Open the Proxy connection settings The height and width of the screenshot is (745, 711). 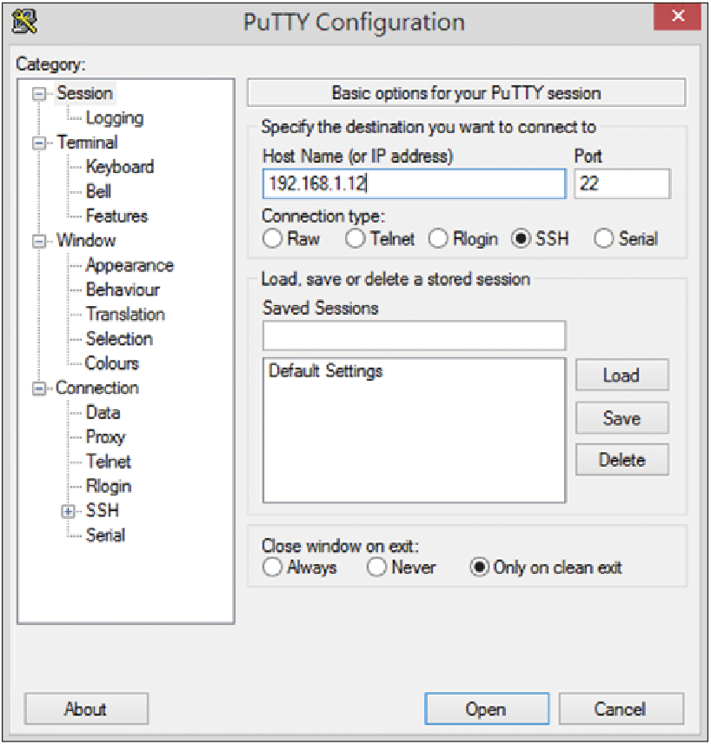(x=105, y=437)
